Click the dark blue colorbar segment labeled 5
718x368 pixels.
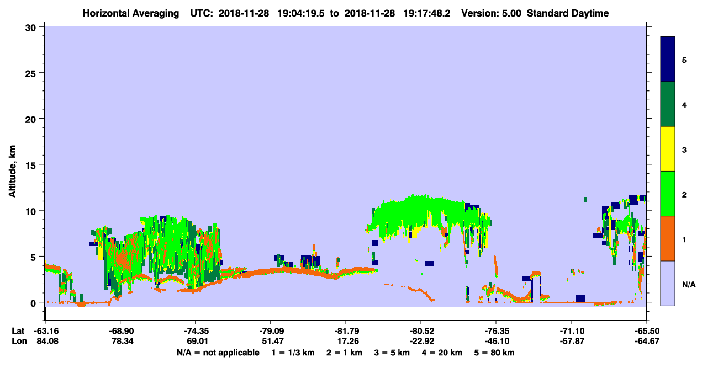coord(668,60)
